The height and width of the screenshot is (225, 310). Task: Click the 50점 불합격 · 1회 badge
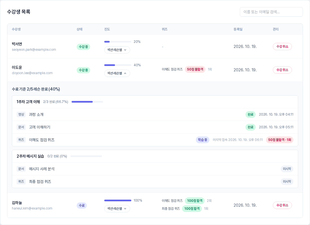[280, 140]
